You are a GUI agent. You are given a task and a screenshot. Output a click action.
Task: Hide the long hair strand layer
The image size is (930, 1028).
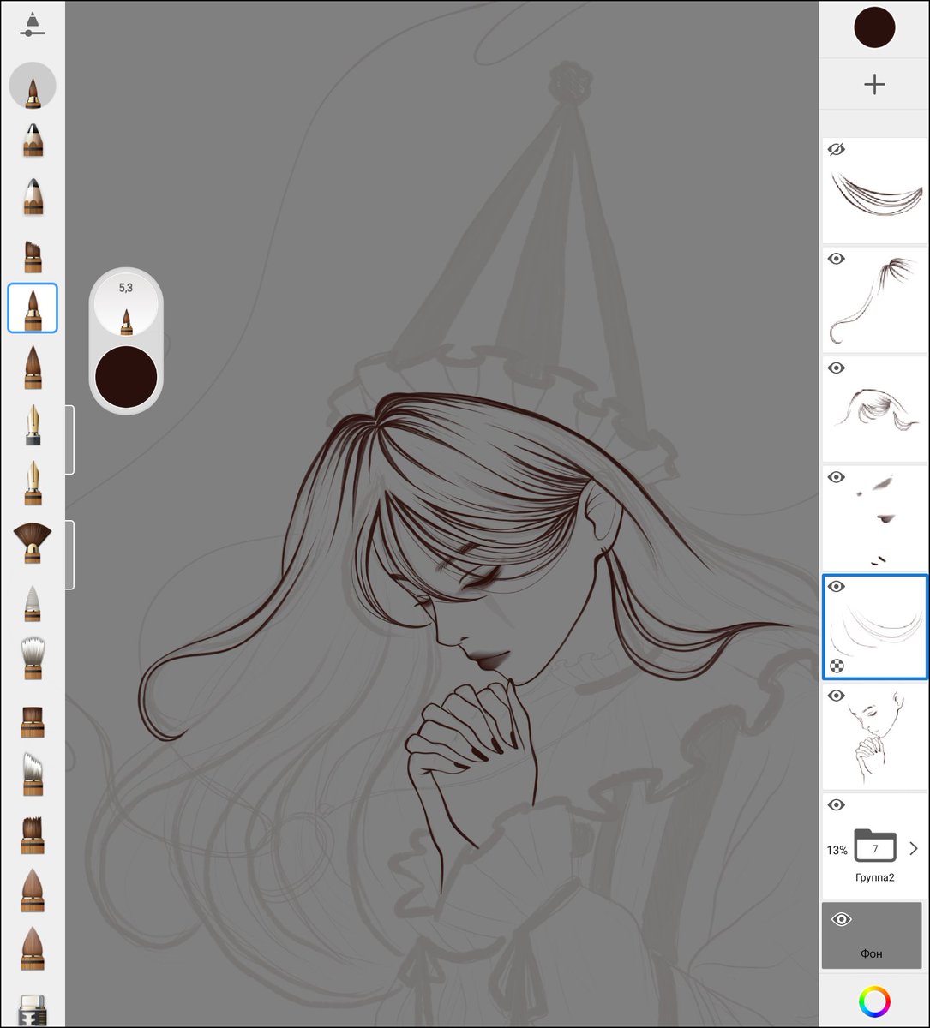click(837, 259)
